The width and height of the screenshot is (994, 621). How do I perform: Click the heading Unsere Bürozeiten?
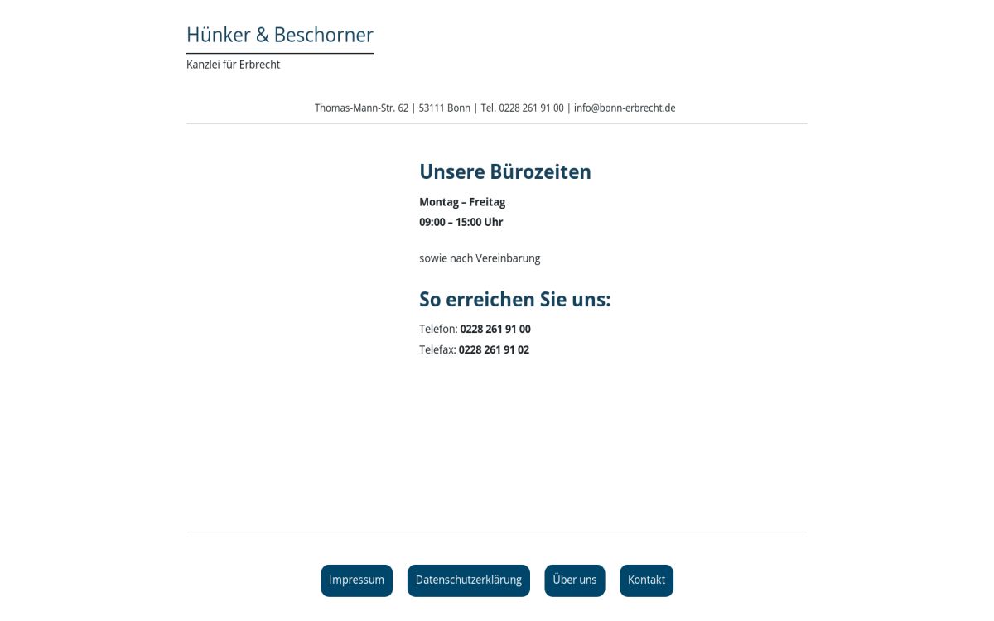coord(505,172)
